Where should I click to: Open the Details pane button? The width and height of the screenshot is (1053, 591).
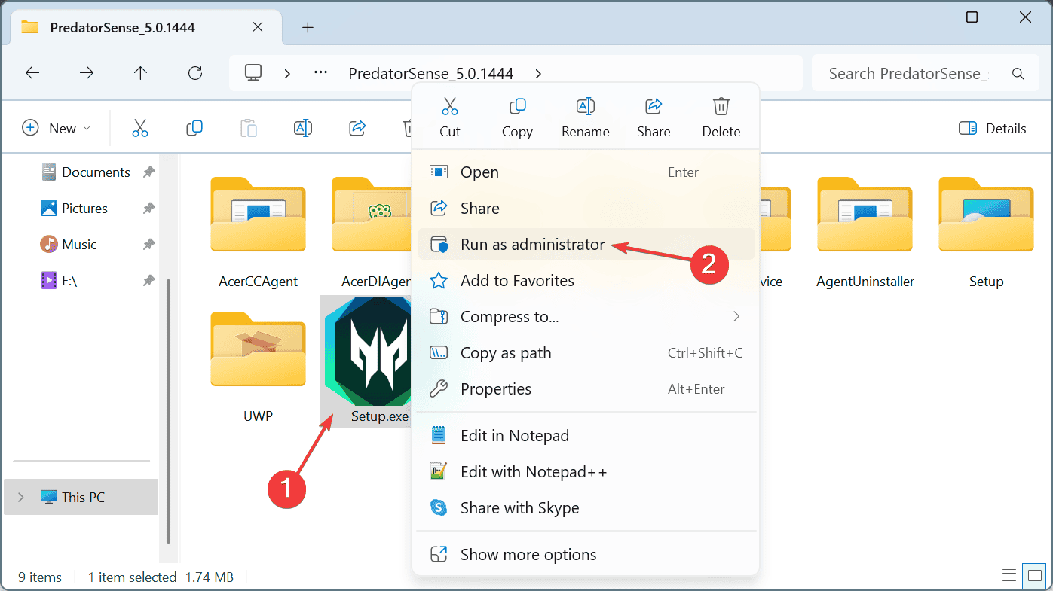coord(992,129)
